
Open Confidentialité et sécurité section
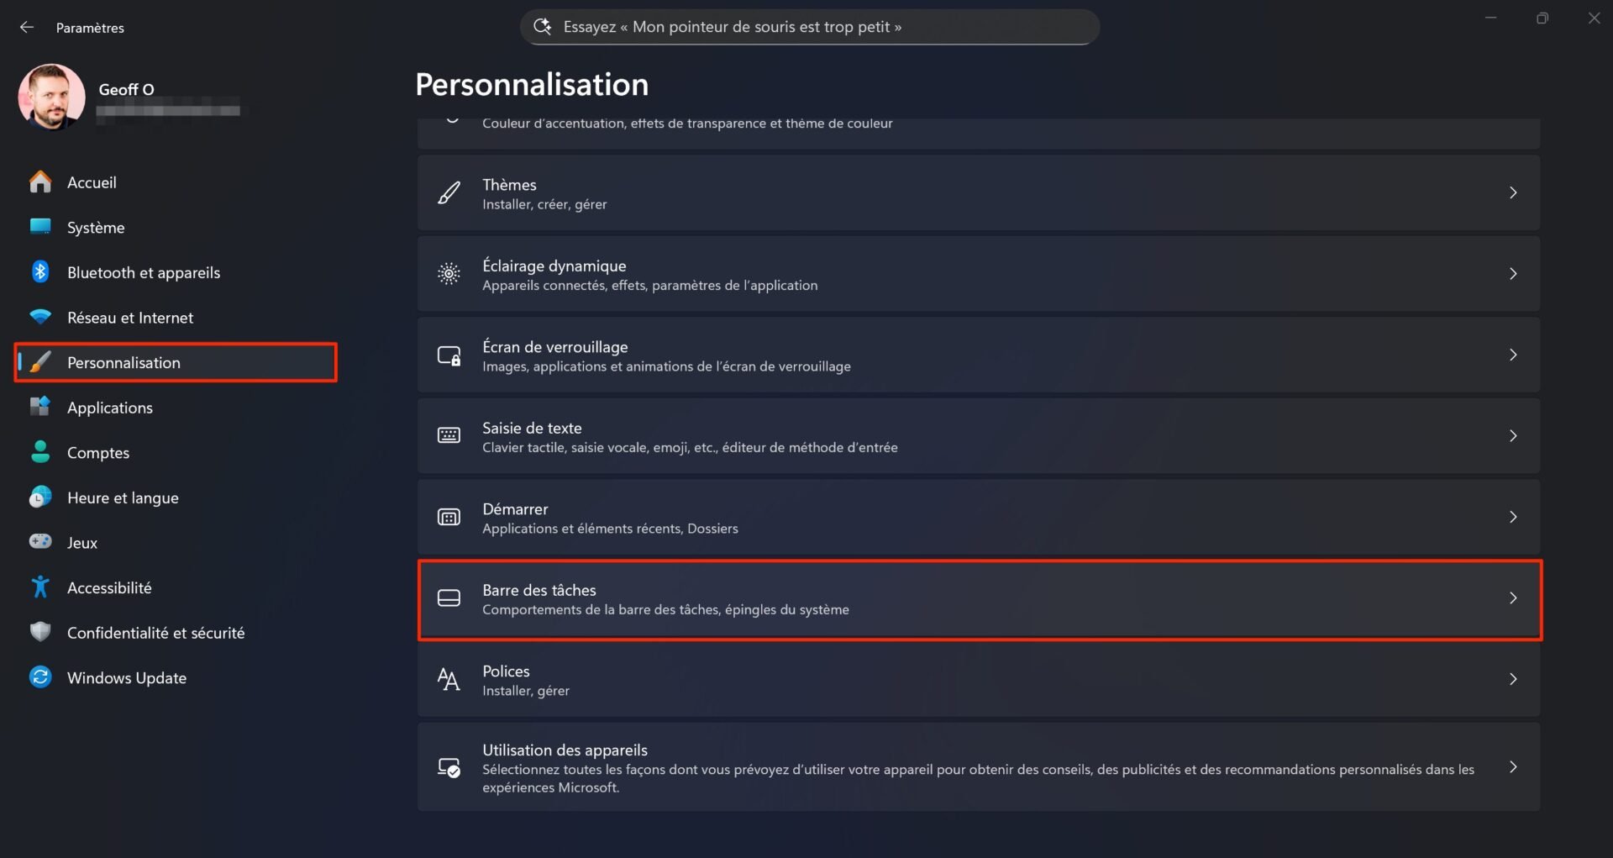(x=155, y=632)
